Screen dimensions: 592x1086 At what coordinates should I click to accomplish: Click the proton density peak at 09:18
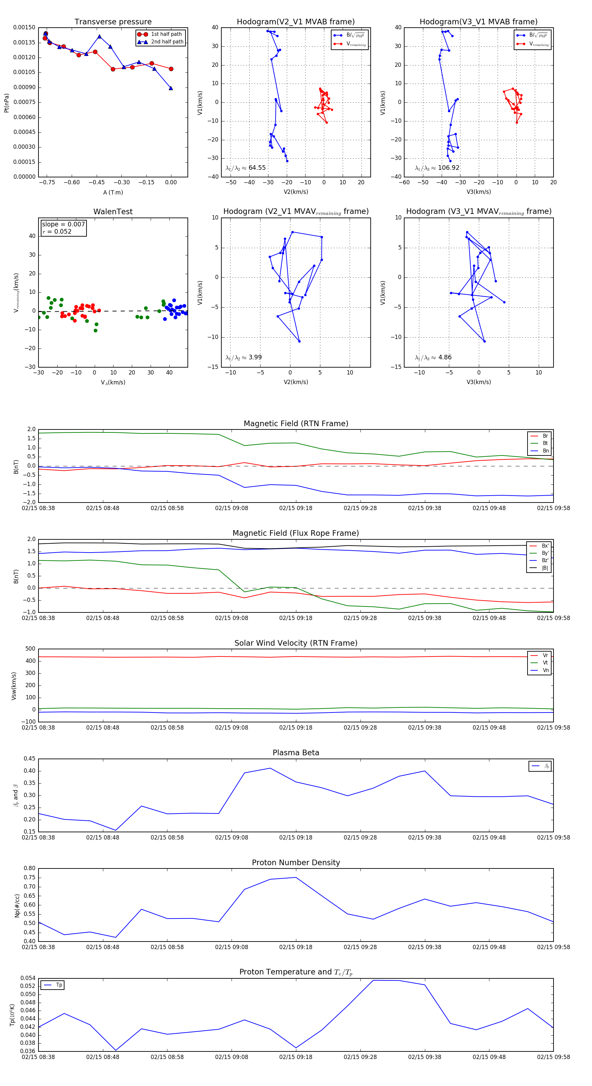(x=296, y=877)
